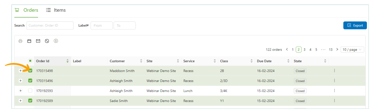Image resolution: width=384 pixels, height=111 pixels.
Task: Expand the row for order 170315498
Action: click(20, 71)
